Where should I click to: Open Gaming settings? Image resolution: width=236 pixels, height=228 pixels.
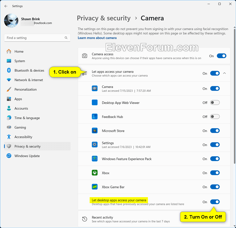coord(37,127)
